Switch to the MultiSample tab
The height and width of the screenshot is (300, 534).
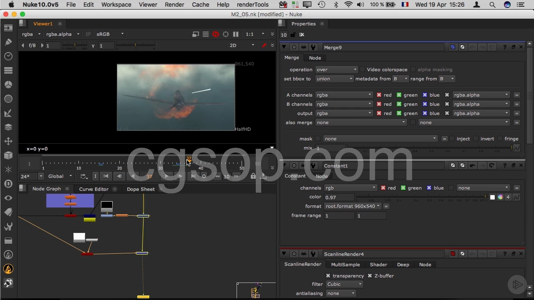pos(345,265)
